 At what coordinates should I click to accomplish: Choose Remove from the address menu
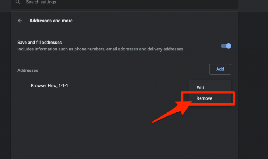pos(210,98)
